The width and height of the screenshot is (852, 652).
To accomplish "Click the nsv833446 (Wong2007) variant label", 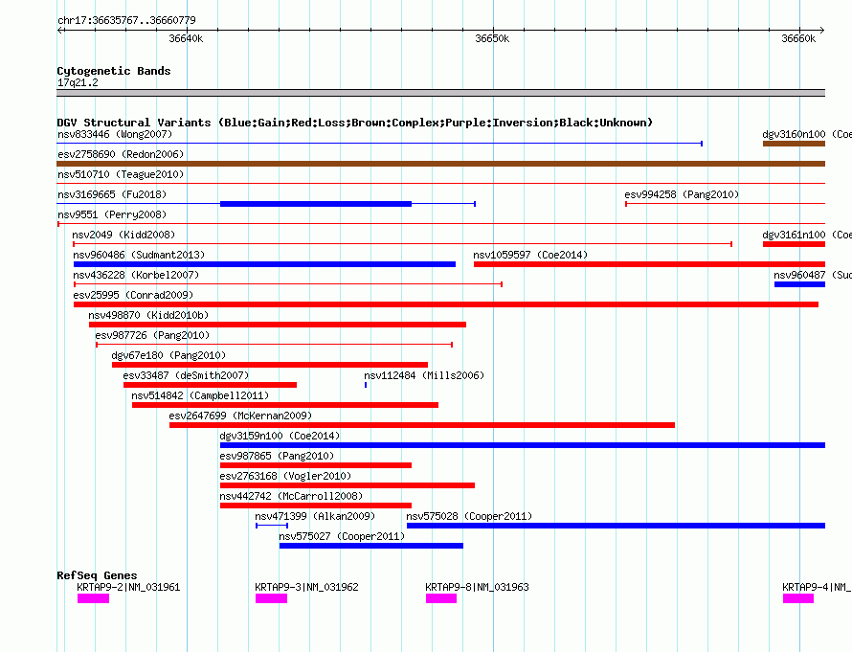I will 115,134.
